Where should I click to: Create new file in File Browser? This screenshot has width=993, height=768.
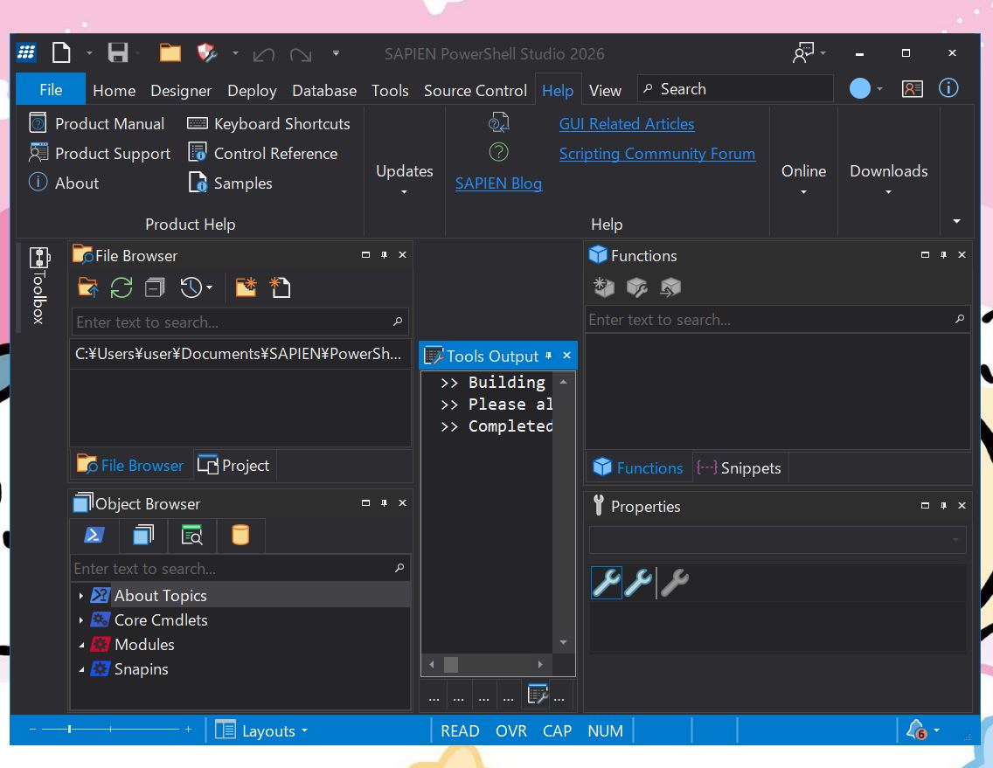coord(280,287)
